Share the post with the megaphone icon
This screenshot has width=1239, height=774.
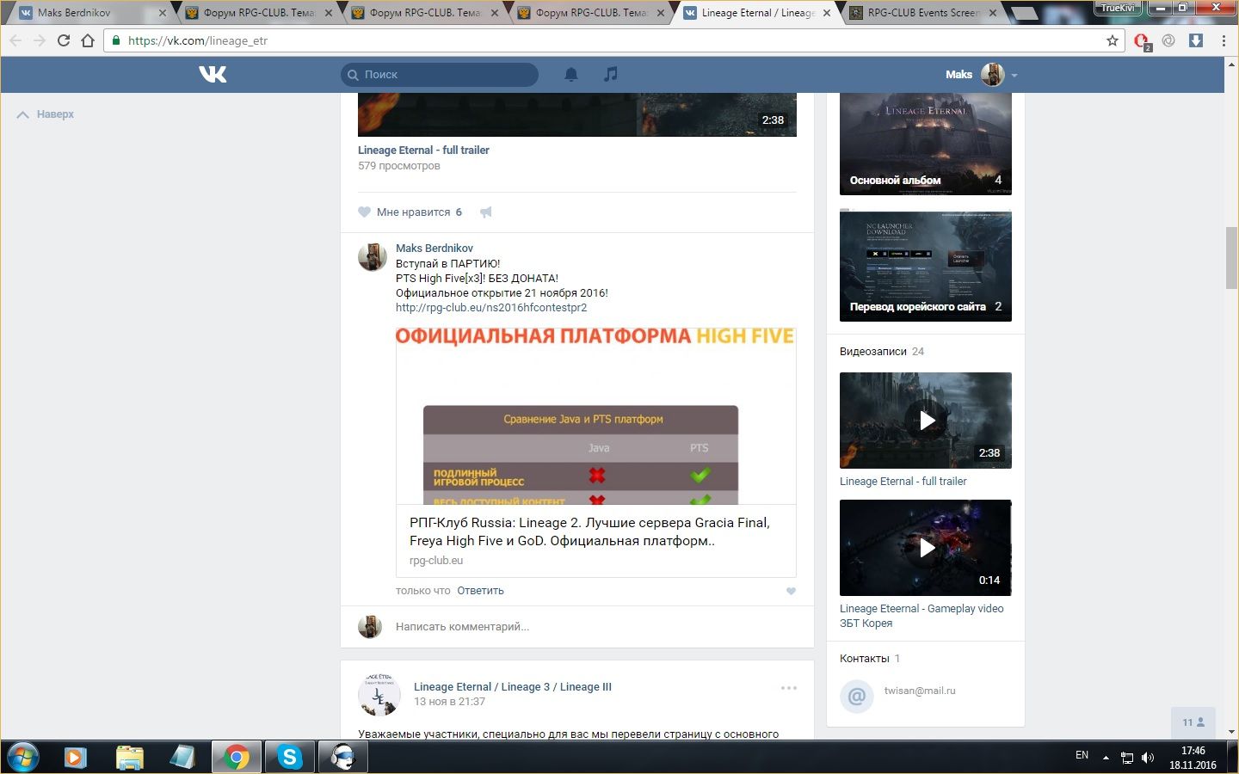pos(486,212)
